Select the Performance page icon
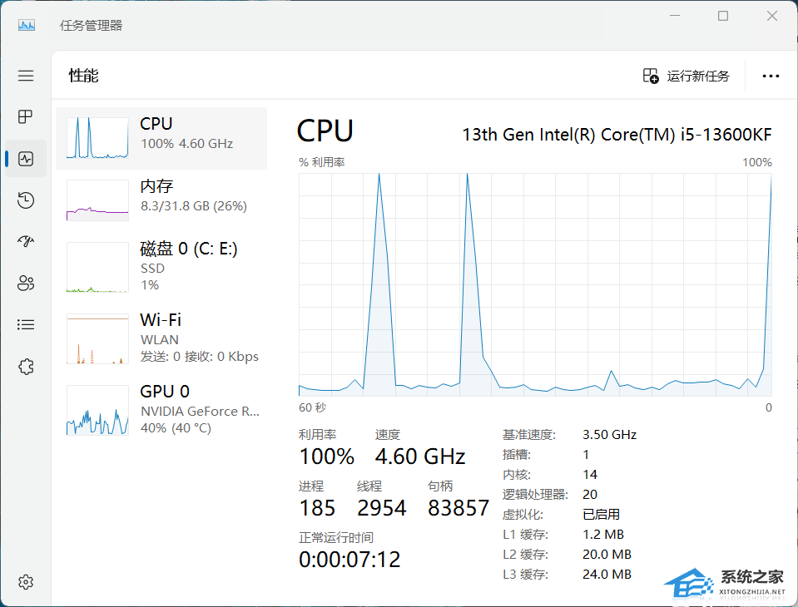 (26, 158)
